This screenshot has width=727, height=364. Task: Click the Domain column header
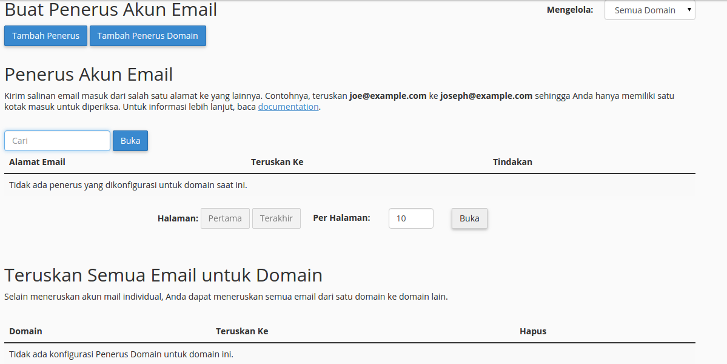coord(25,331)
